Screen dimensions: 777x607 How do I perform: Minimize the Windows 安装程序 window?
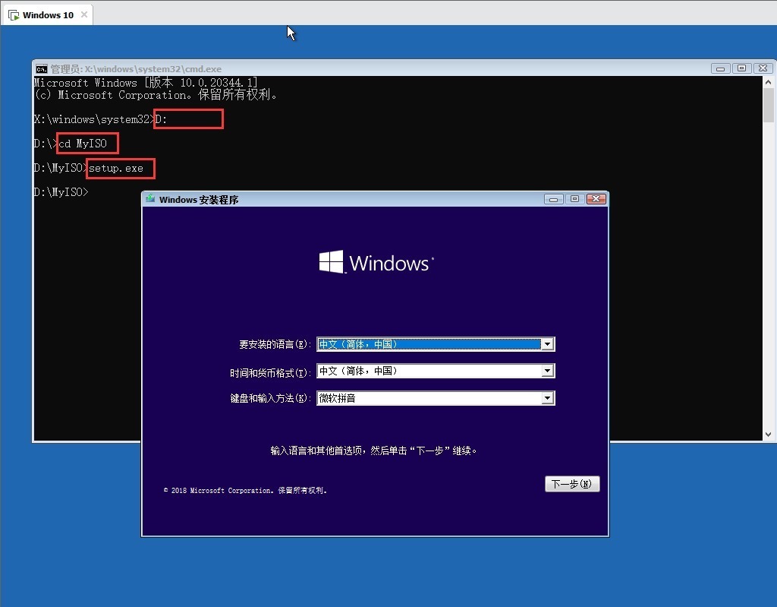coord(553,199)
